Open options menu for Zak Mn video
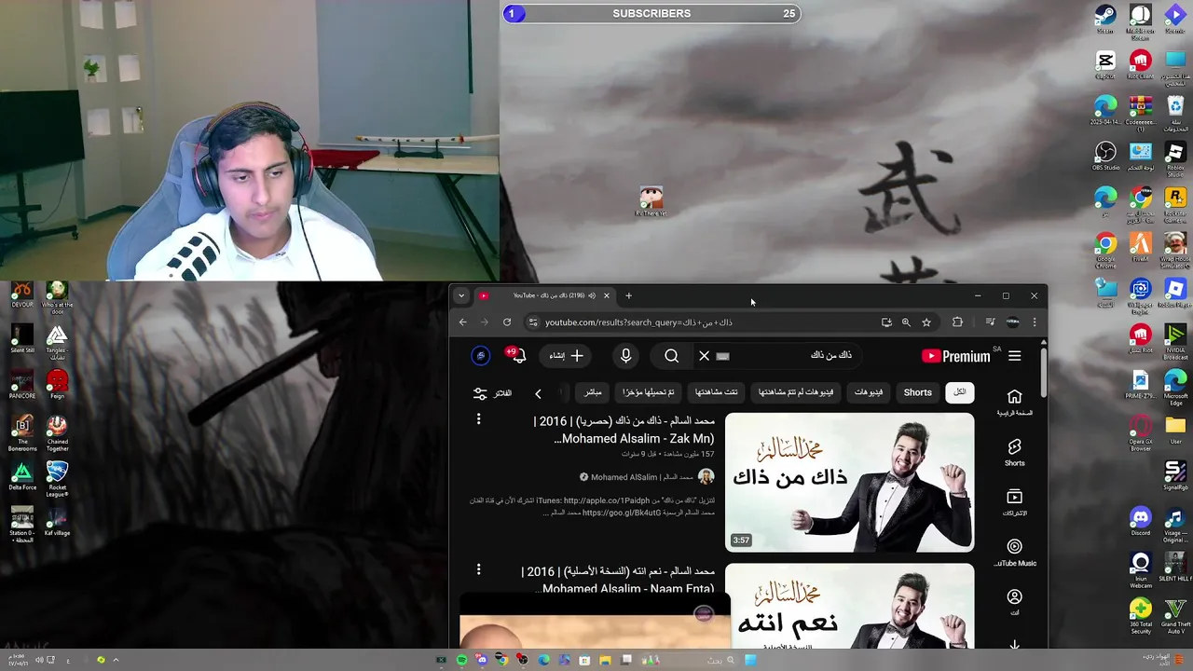The image size is (1193, 671). pos(479,419)
